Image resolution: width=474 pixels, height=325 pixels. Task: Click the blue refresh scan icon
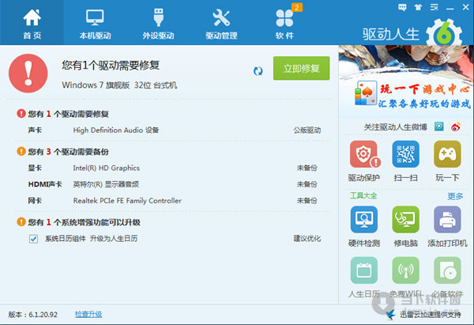click(x=258, y=71)
